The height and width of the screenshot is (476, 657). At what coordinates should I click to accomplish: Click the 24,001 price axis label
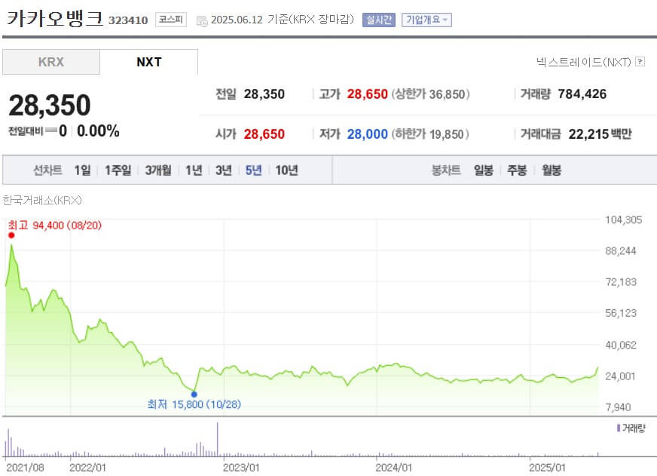[x=621, y=376]
